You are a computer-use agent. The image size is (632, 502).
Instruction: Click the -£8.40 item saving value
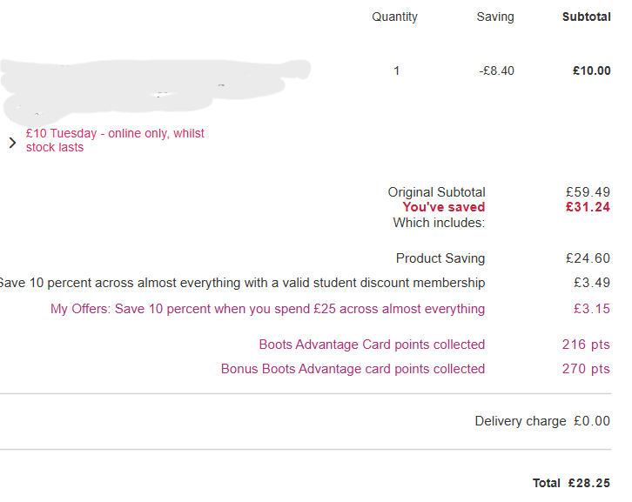(x=496, y=70)
